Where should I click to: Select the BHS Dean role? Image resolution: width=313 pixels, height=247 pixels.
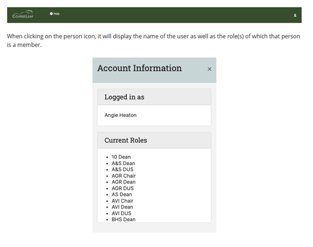123,219
